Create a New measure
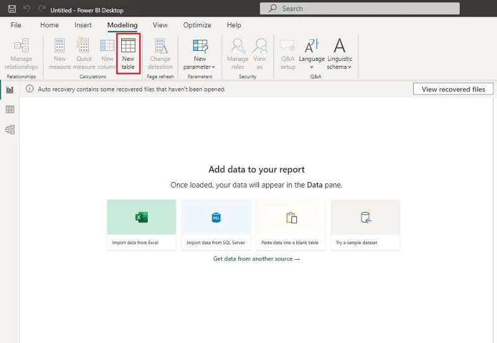This screenshot has height=343, width=497. [x=60, y=54]
